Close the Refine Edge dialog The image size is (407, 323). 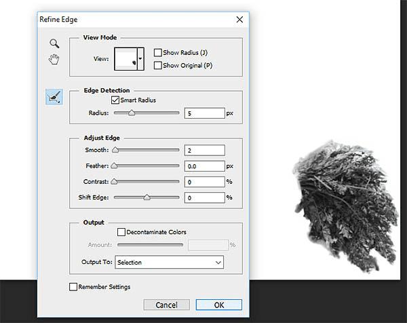tap(239, 20)
